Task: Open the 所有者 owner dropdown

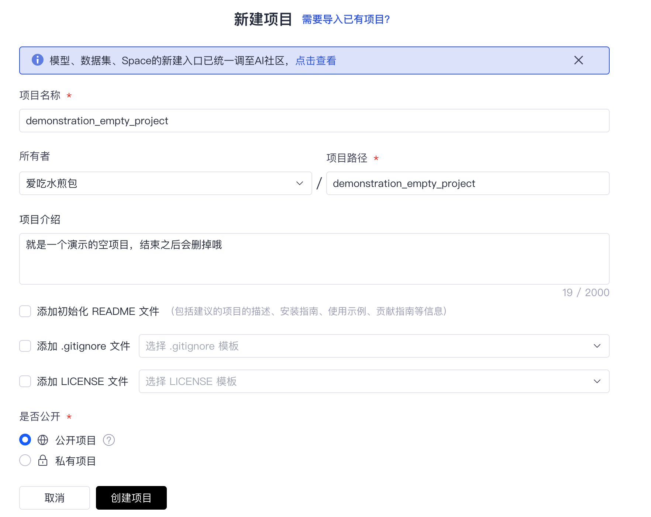Action: click(x=164, y=183)
